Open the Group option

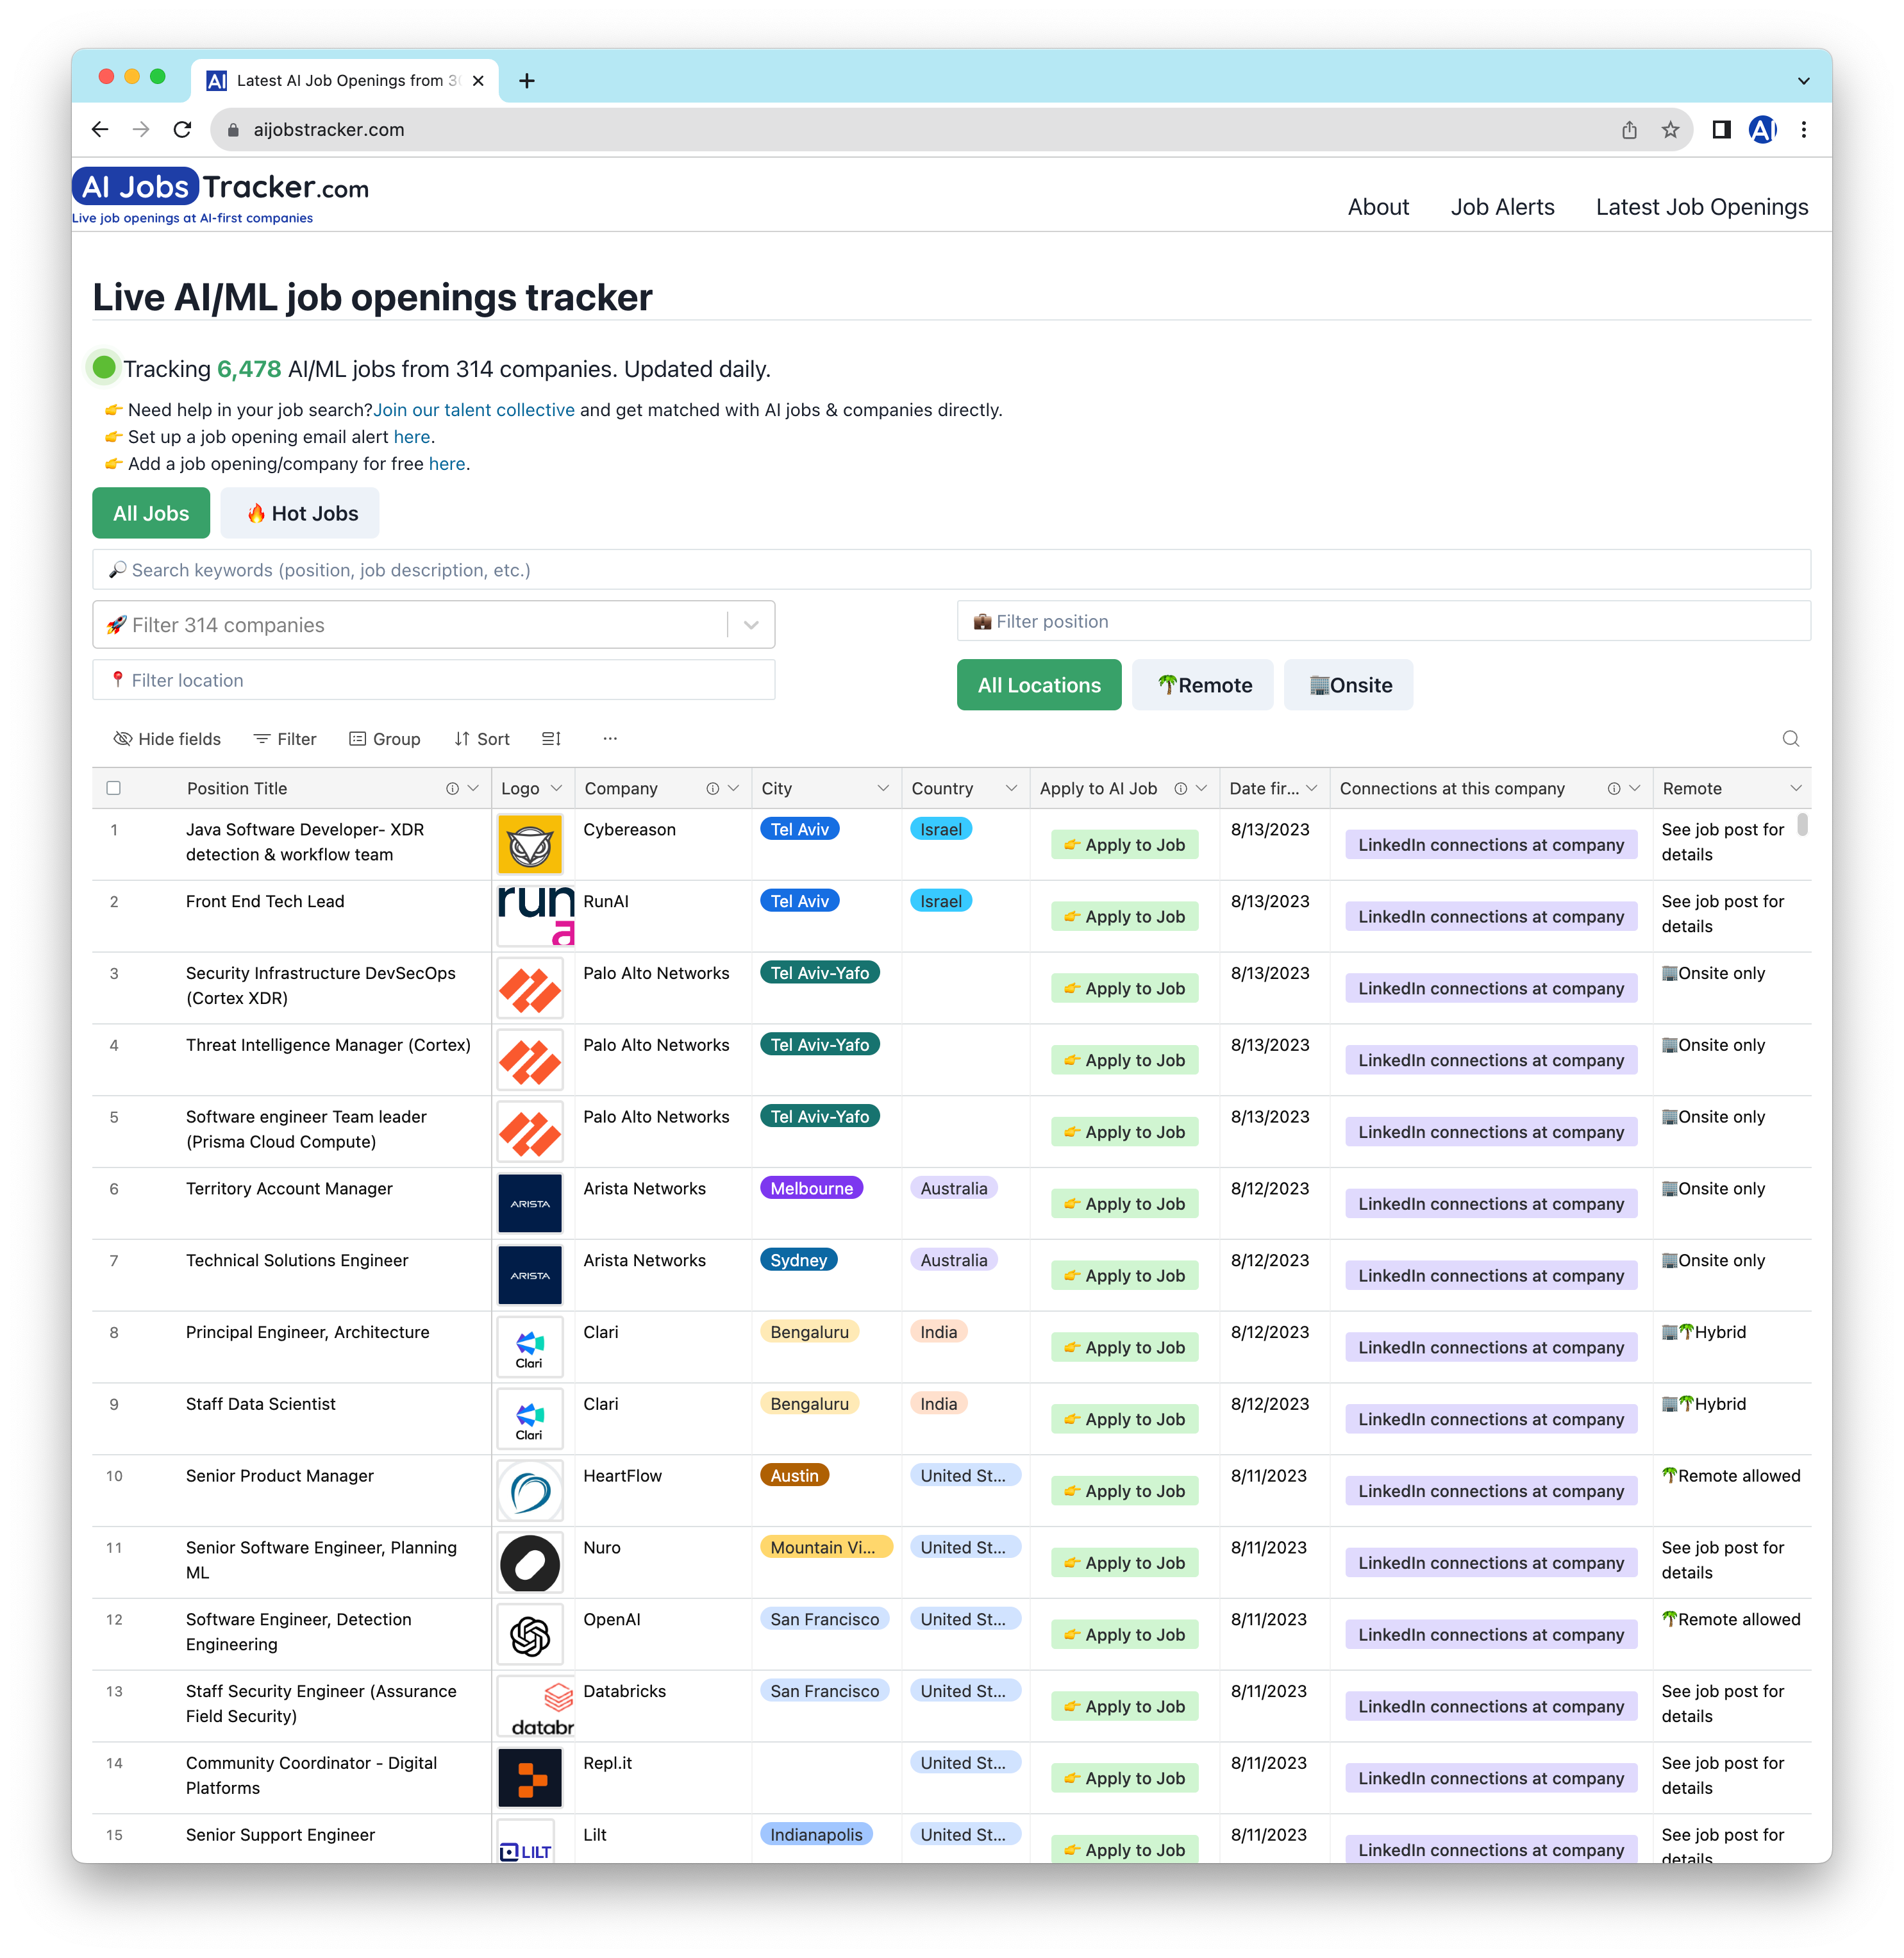pos(384,738)
